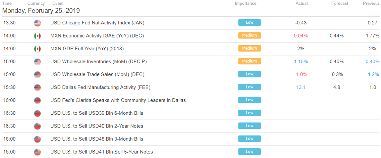Click the Mexico flag next to GDP Full Year
The height and width of the screenshot is (158, 381).
(38, 49)
